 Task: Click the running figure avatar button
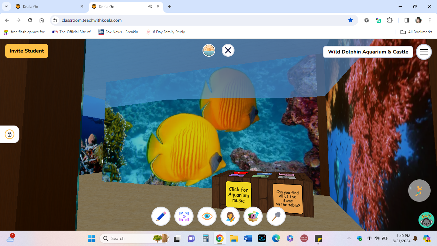tap(419, 190)
